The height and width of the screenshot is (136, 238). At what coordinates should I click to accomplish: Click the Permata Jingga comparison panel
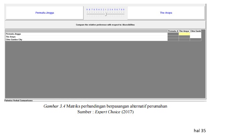click(45, 13)
